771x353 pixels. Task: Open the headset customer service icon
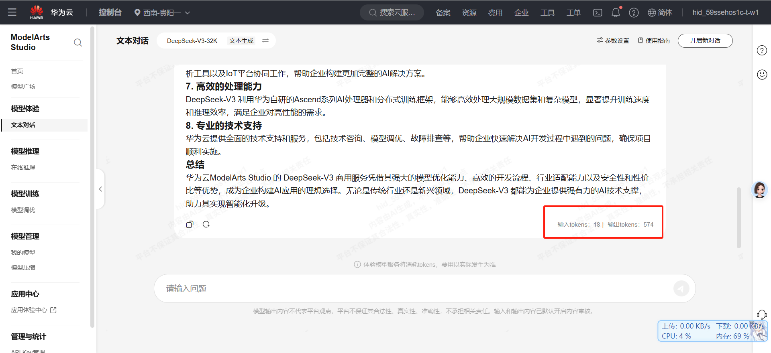pyautogui.click(x=761, y=314)
